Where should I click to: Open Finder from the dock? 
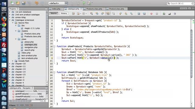point(4,4)
